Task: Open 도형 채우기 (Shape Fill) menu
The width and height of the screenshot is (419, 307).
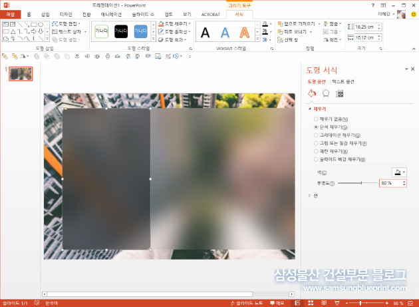Action: [x=175, y=24]
